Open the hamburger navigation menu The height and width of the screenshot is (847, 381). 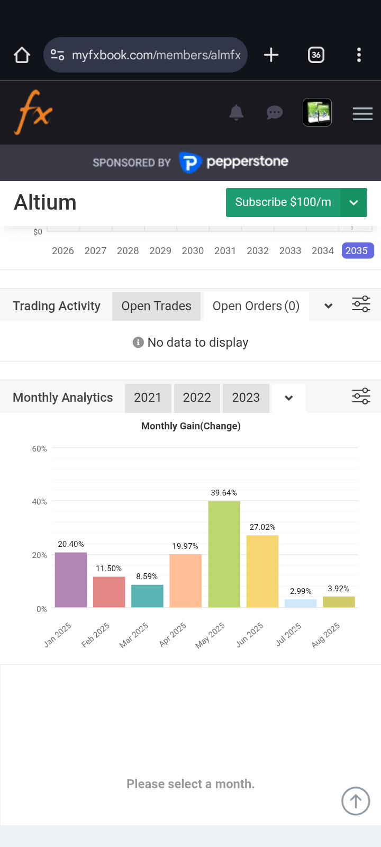362,113
